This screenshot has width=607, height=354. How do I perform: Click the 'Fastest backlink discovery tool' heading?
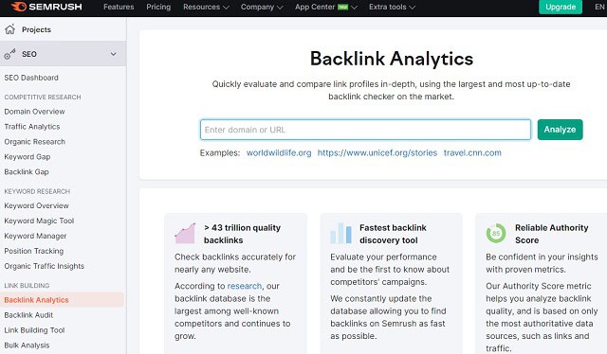pos(393,234)
